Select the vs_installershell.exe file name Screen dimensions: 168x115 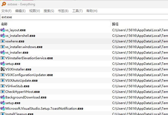20,36
